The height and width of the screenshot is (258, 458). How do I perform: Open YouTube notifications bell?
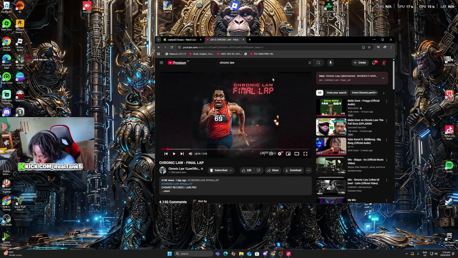[x=374, y=63]
